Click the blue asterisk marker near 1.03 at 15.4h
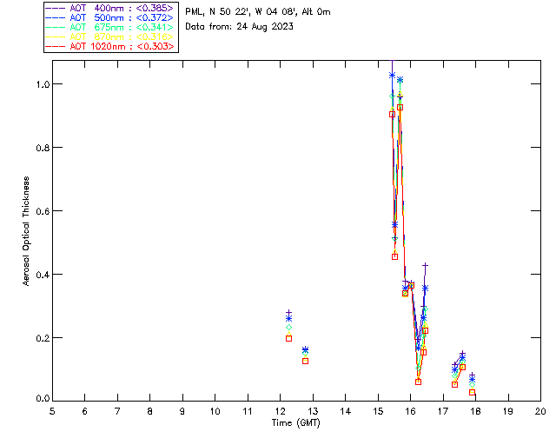This screenshot has height=445, width=556. pos(392,76)
